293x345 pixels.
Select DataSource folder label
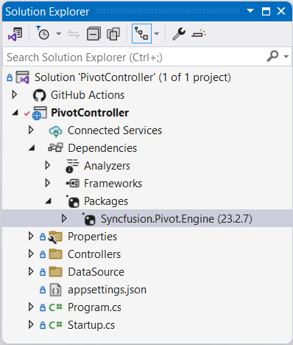[x=96, y=272]
